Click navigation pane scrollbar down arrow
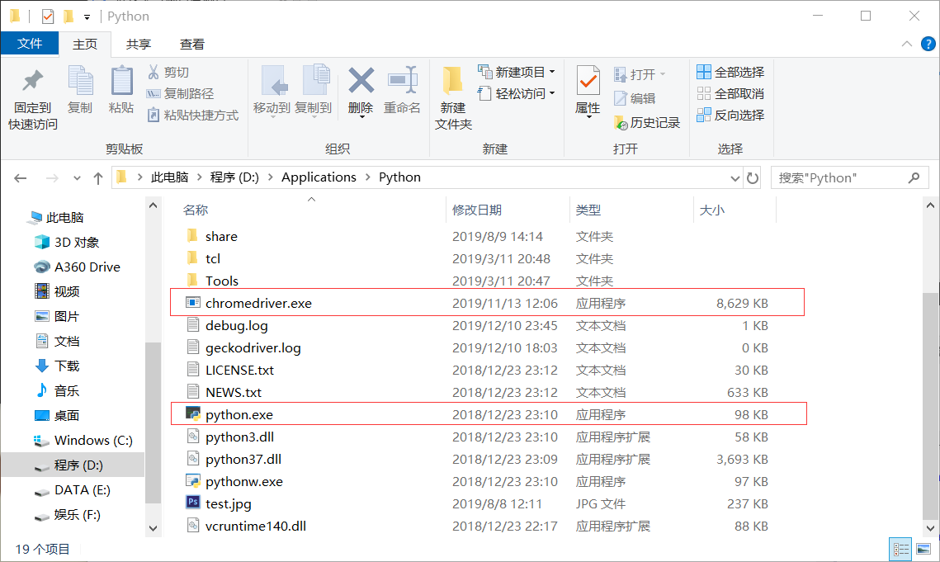The image size is (940, 562). (153, 528)
